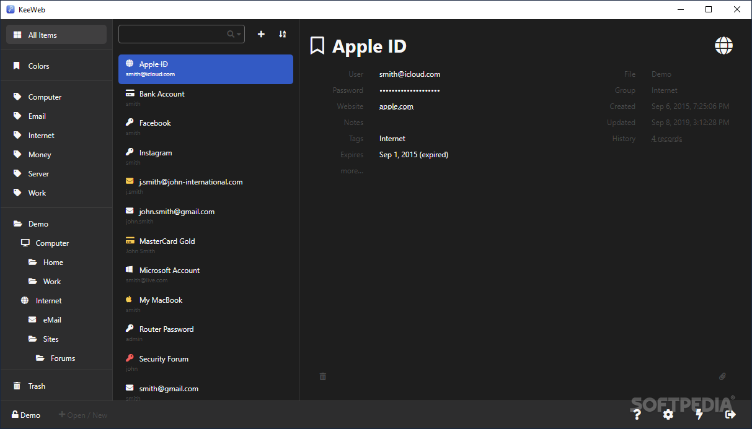Click KeeWeb app icon in title bar

(x=11, y=9)
